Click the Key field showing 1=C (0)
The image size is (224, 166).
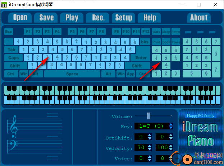152,126
